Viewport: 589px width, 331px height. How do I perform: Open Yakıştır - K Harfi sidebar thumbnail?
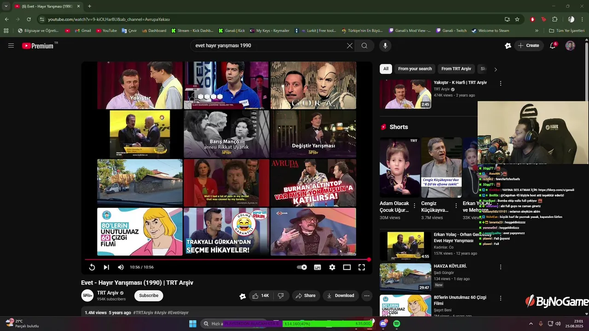(405, 94)
